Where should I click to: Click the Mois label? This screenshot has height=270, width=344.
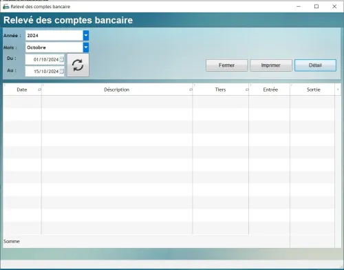tap(10, 48)
